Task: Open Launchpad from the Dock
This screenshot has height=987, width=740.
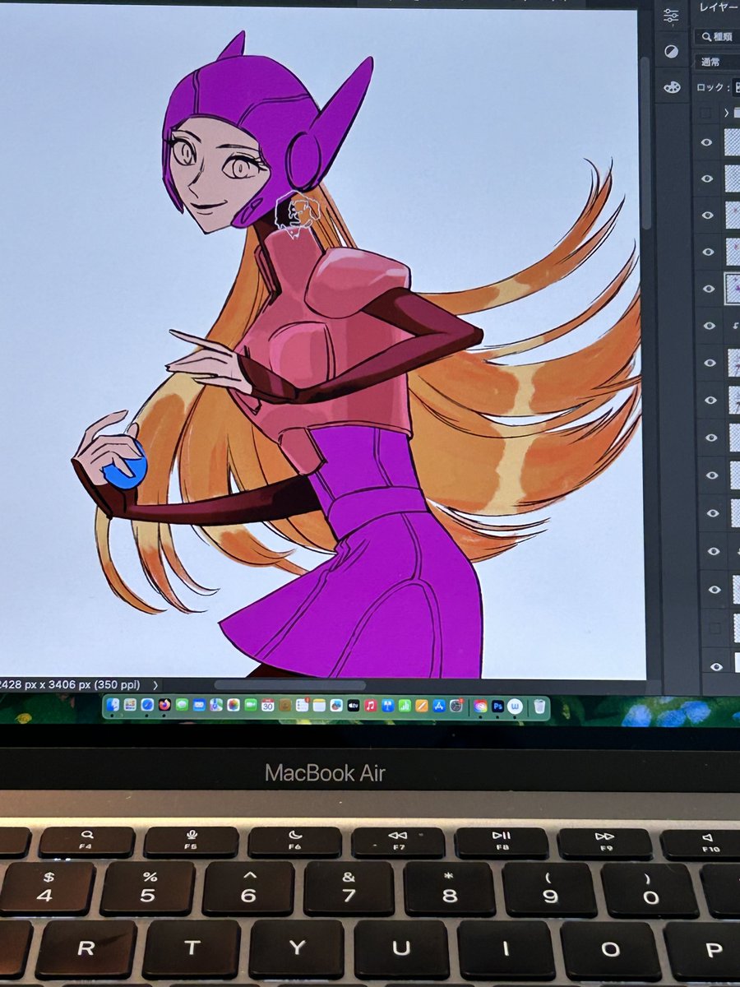Action: tap(130, 705)
